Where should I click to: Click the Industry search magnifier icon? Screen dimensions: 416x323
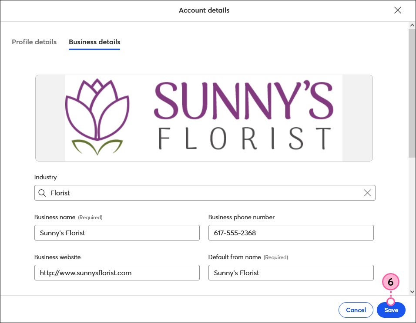pyautogui.click(x=42, y=193)
